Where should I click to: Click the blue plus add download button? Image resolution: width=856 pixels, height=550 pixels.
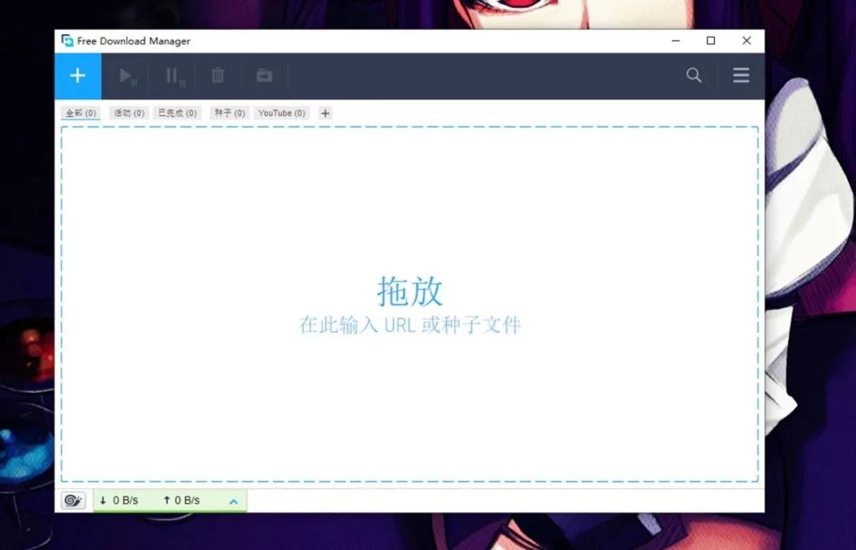click(x=78, y=76)
